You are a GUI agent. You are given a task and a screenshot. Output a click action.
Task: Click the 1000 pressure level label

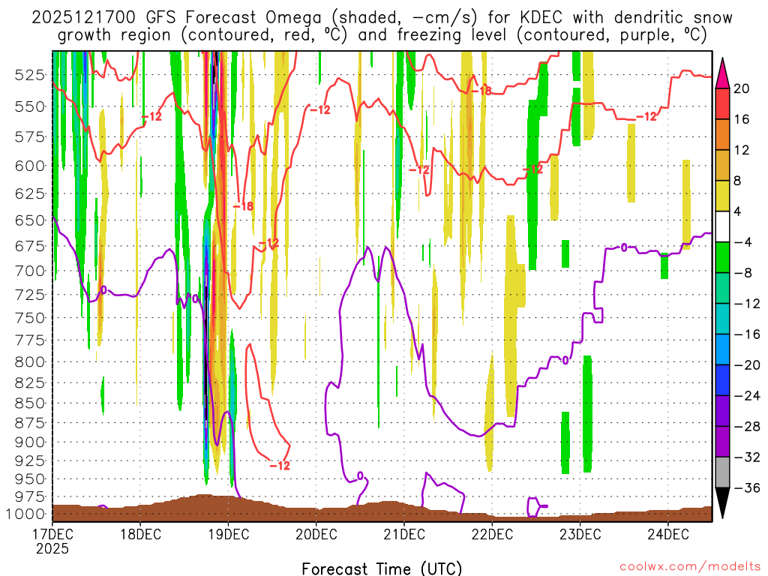click(x=25, y=514)
